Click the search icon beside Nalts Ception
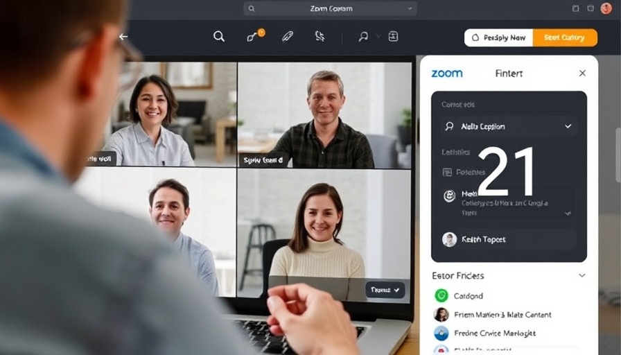The height and width of the screenshot is (355, 621). coord(449,126)
